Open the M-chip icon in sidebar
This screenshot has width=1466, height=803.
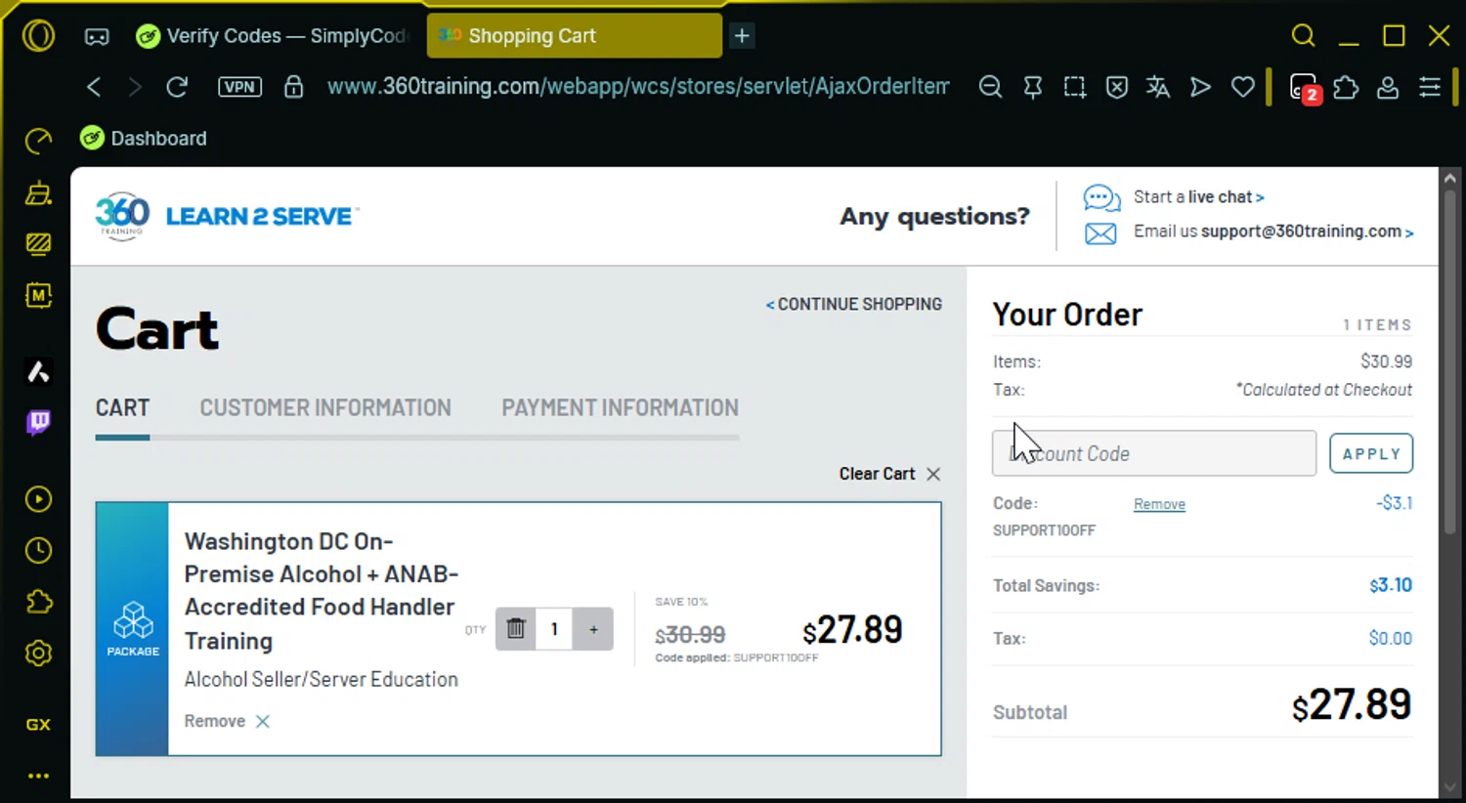point(38,295)
